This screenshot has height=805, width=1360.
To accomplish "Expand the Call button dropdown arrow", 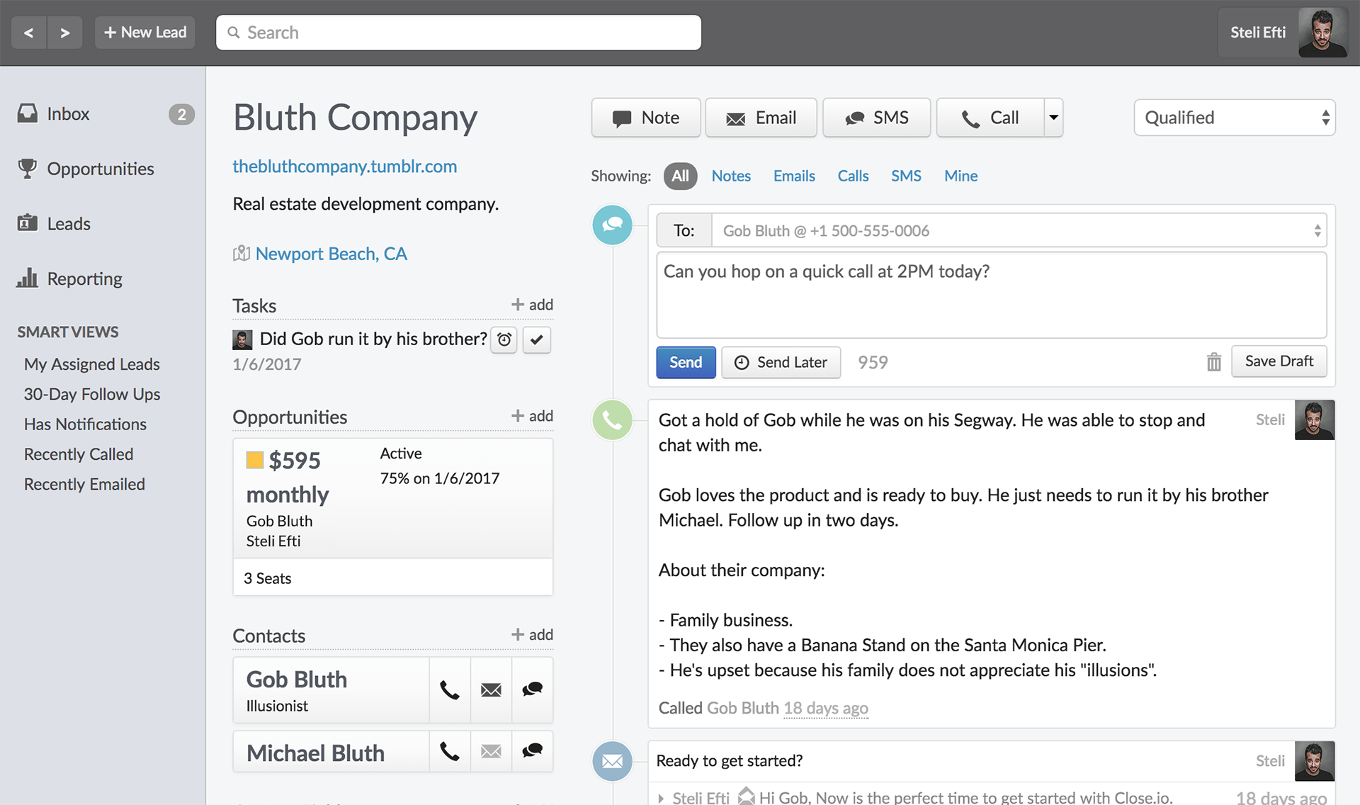I will tap(1053, 118).
